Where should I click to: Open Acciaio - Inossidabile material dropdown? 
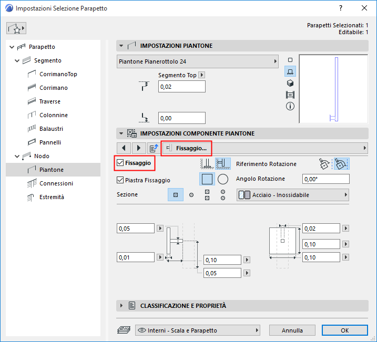pyautogui.click(x=293, y=195)
